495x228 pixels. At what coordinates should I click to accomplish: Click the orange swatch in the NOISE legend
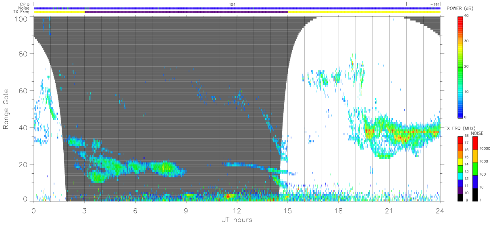point(475,156)
